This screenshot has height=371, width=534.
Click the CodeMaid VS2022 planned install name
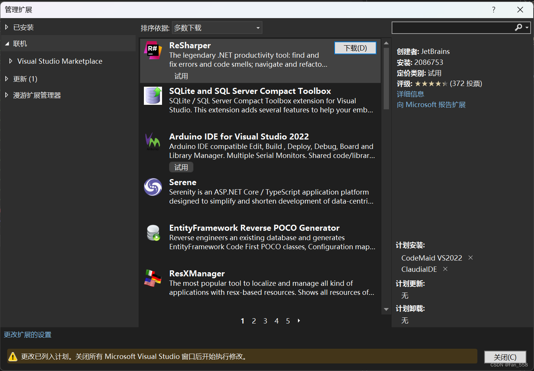432,258
